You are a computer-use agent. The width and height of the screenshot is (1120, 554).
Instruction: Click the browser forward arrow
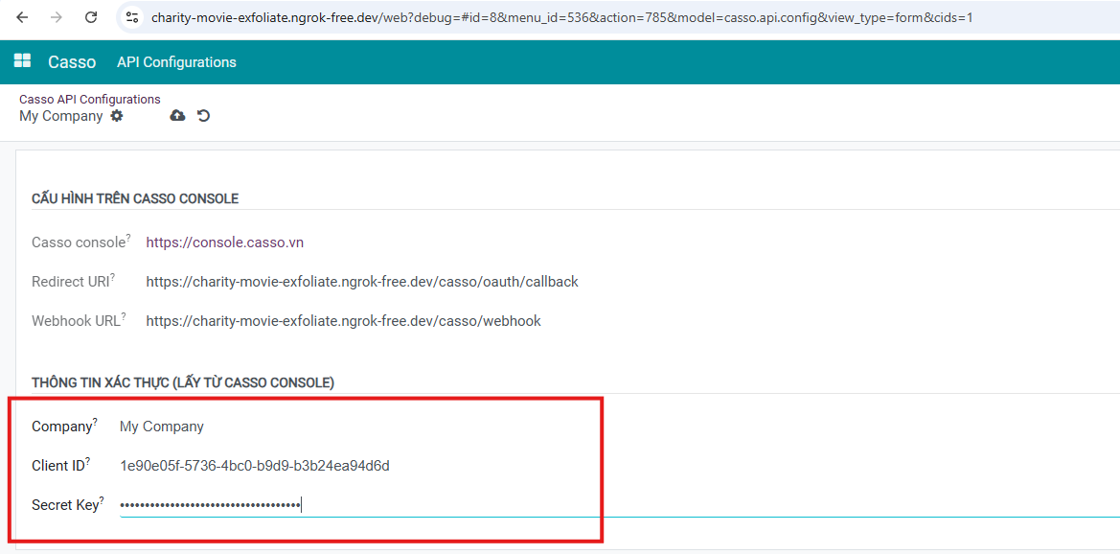[57, 18]
